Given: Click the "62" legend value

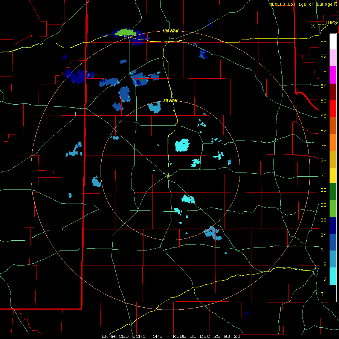Looking at the screenshot, I should pos(324,56).
